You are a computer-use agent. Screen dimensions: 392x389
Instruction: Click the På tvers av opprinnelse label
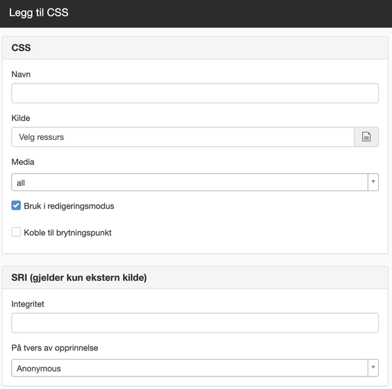coord(55,348)
